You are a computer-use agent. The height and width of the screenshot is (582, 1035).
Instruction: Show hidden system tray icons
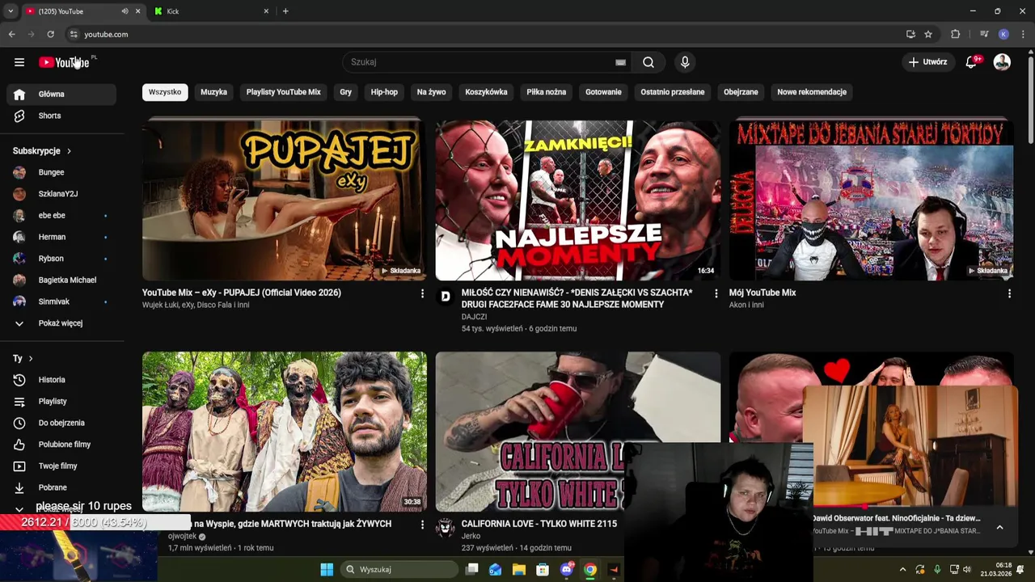[902, 569]
